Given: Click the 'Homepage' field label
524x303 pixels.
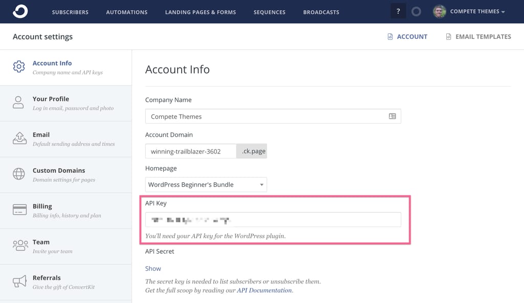Looking at the screenshot, I should coord(161,168).
